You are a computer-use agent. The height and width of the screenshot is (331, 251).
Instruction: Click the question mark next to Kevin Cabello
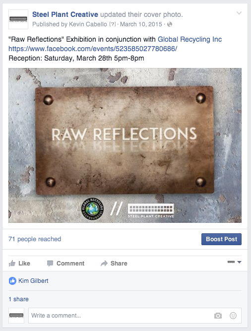113,24
